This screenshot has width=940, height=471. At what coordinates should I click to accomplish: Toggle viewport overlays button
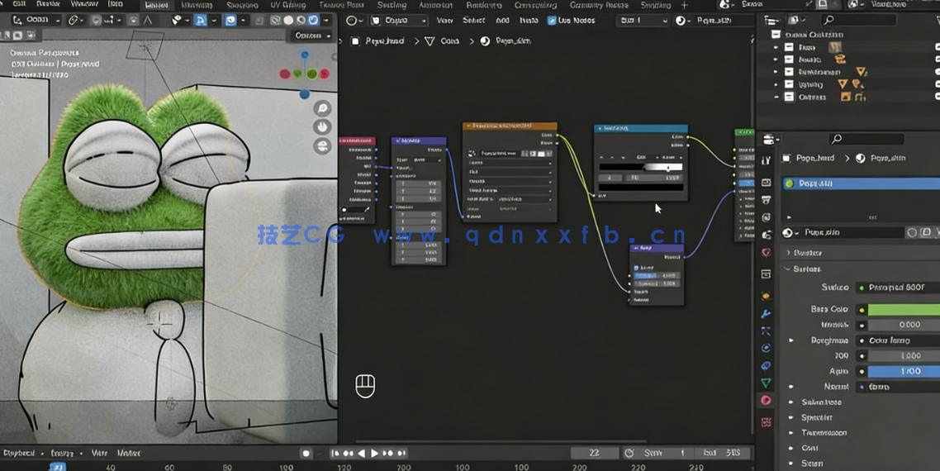pos(230,21)
